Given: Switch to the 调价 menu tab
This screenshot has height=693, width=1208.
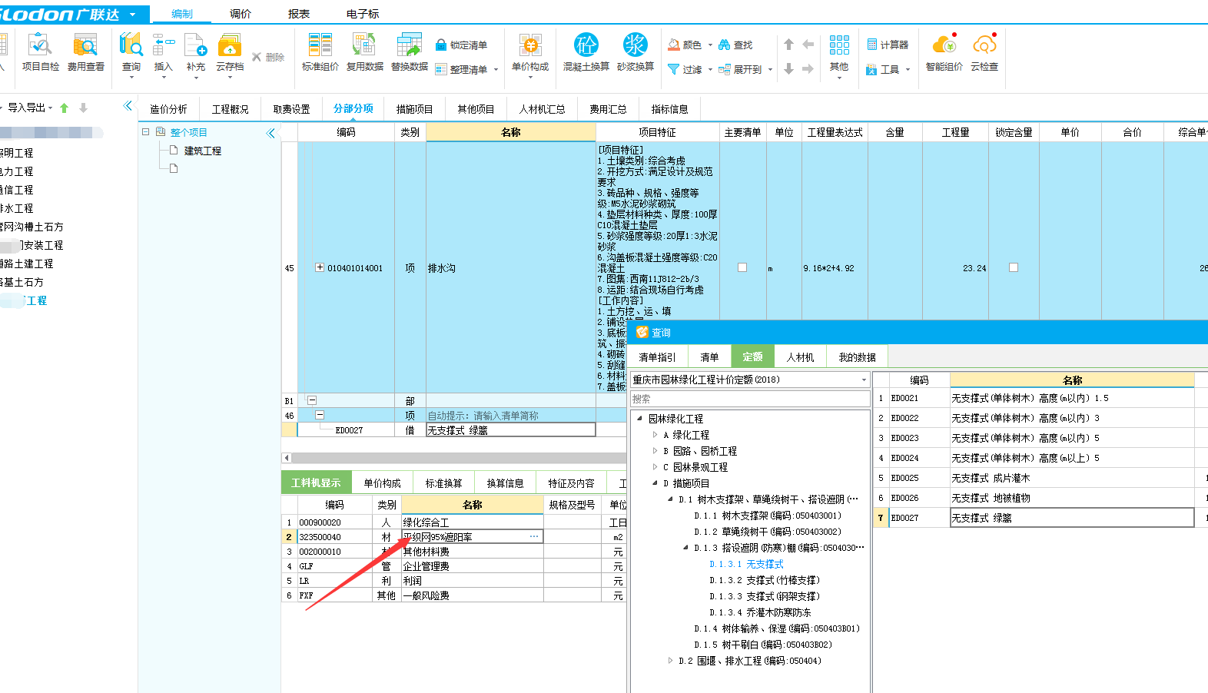Looking at the screenshot, I should [x=241, y=14].
